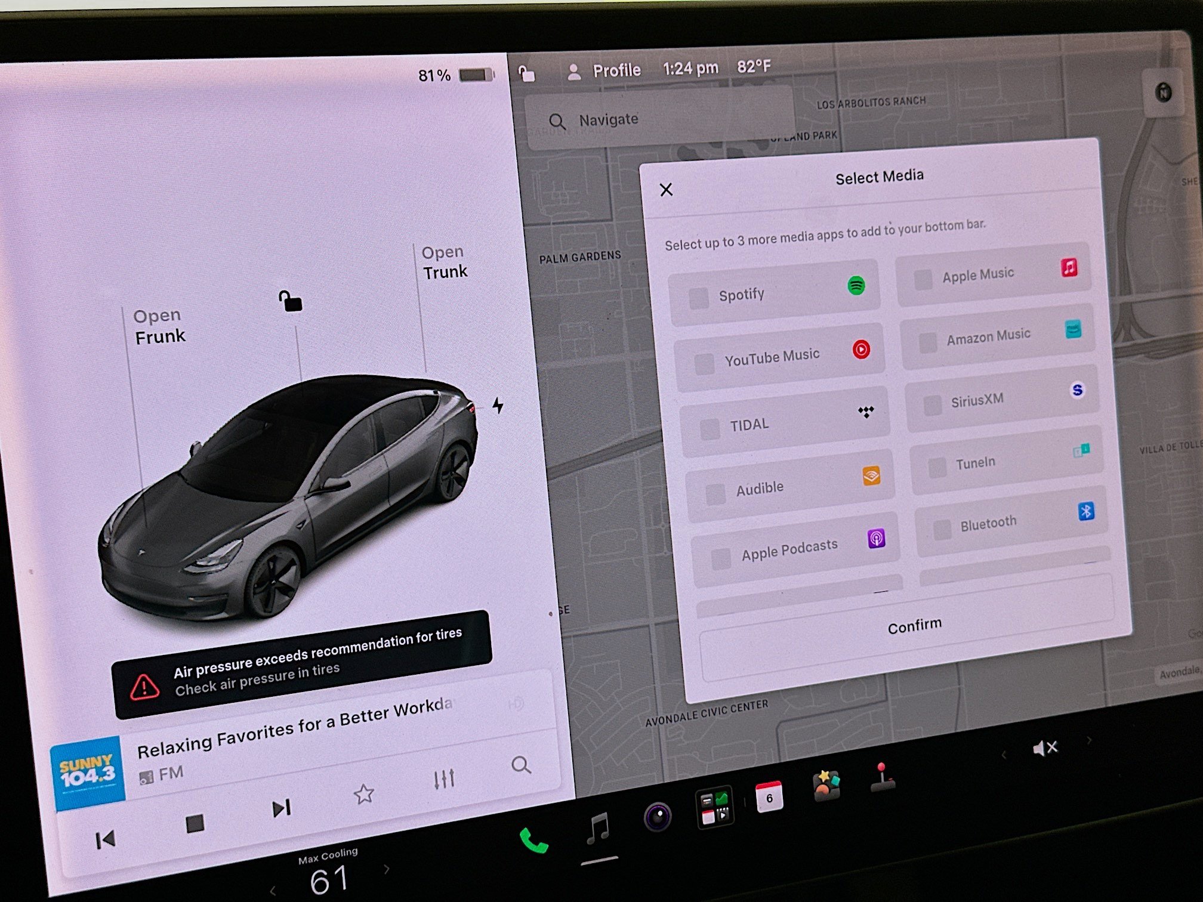Click the Audible orange icon
This screenshot has height=902, width=1203.
[x=871, y=475]
